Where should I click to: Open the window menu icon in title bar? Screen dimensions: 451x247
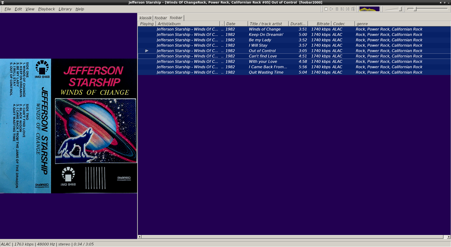coord(3,2)
